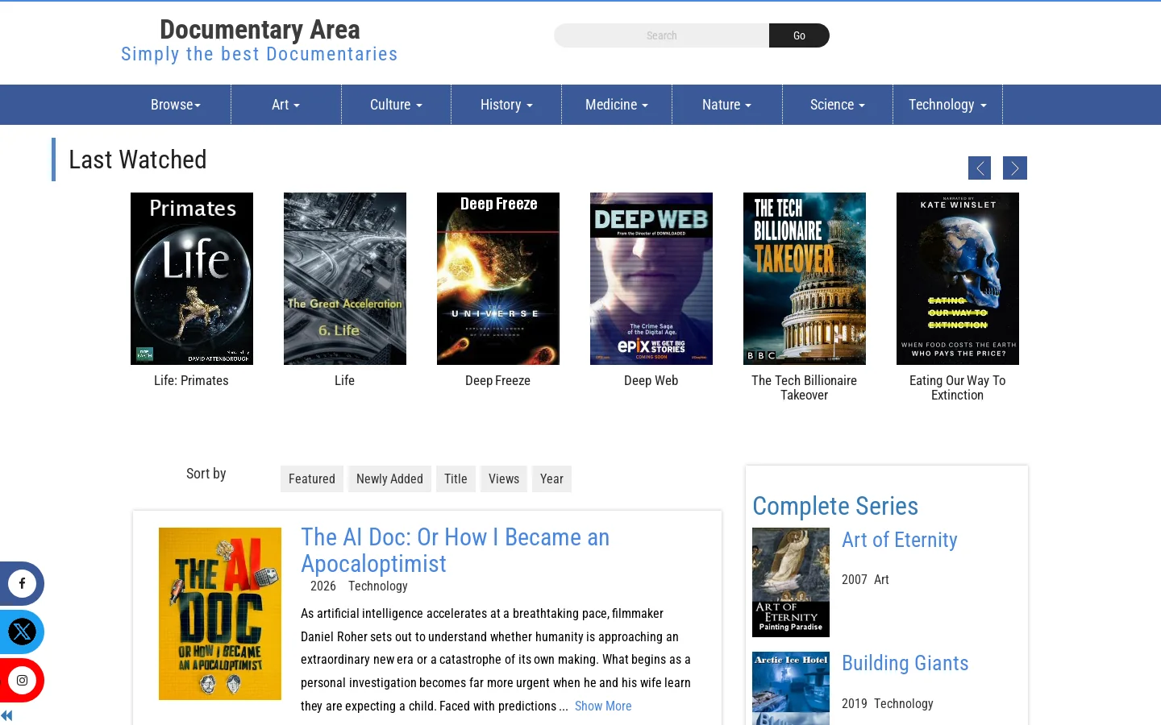Go to next Last Watched items arrow
This screenshot has height=725, width=1161.
(x=1015, y=168)
